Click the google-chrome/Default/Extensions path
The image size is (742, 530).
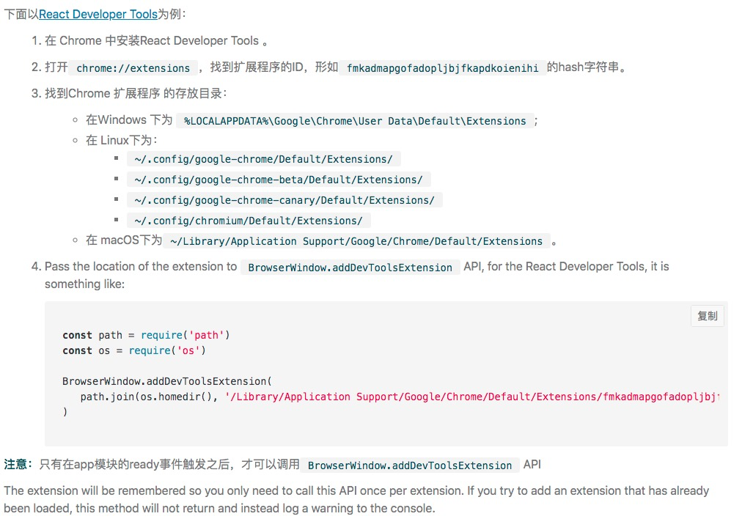tap(263, 160)
